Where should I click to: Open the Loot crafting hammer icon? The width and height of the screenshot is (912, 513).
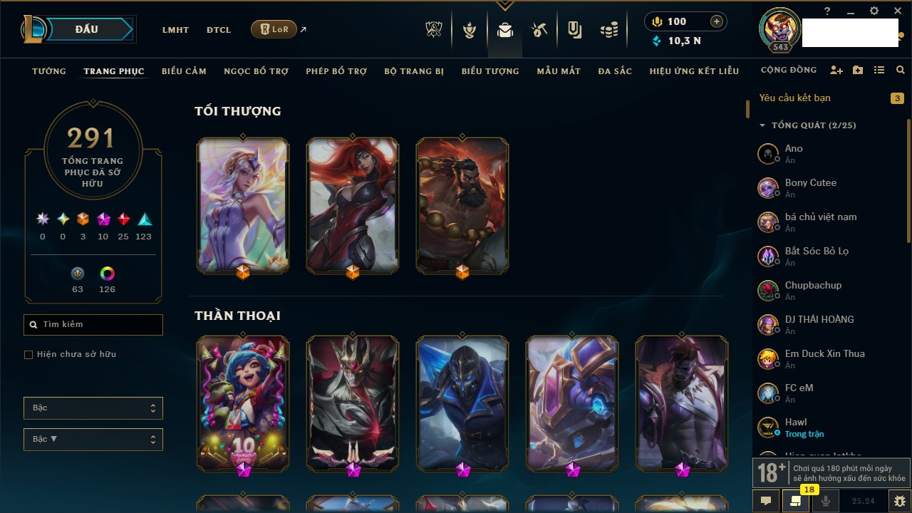539,30
